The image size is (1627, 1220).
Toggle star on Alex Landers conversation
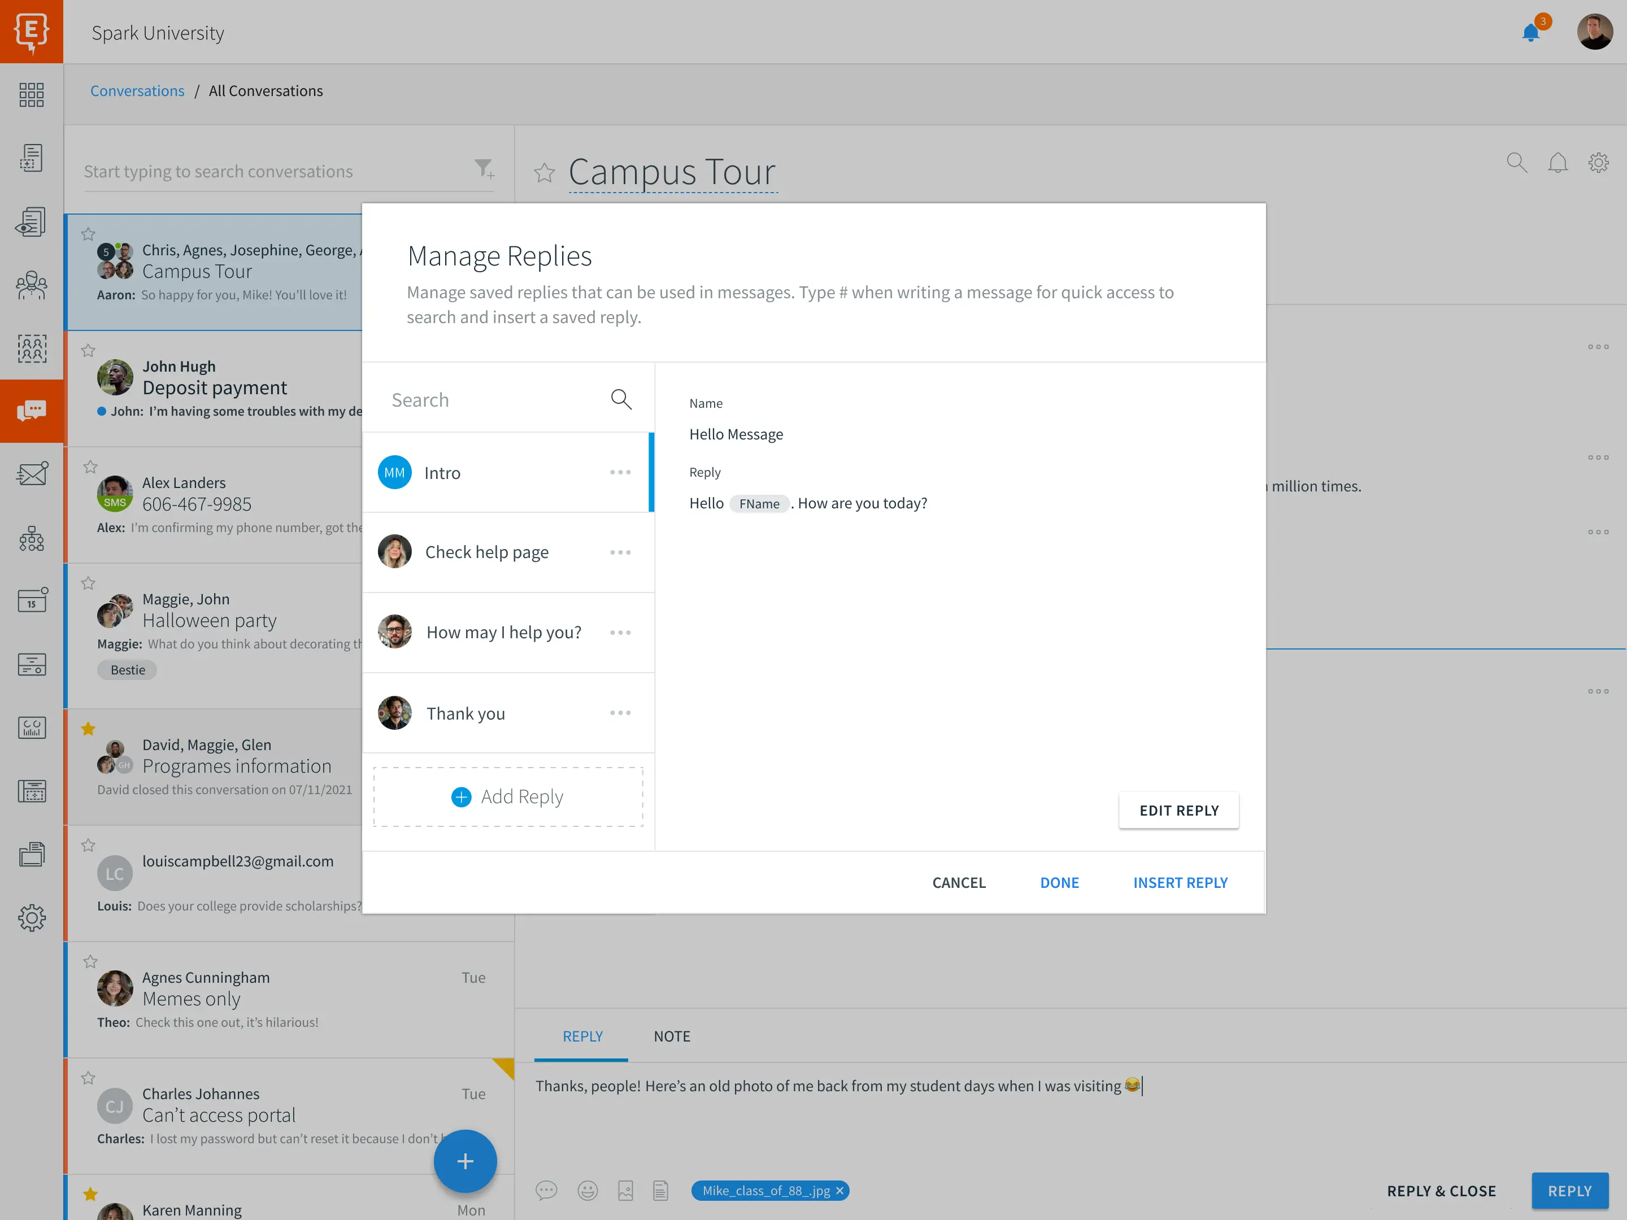point(90,466)
